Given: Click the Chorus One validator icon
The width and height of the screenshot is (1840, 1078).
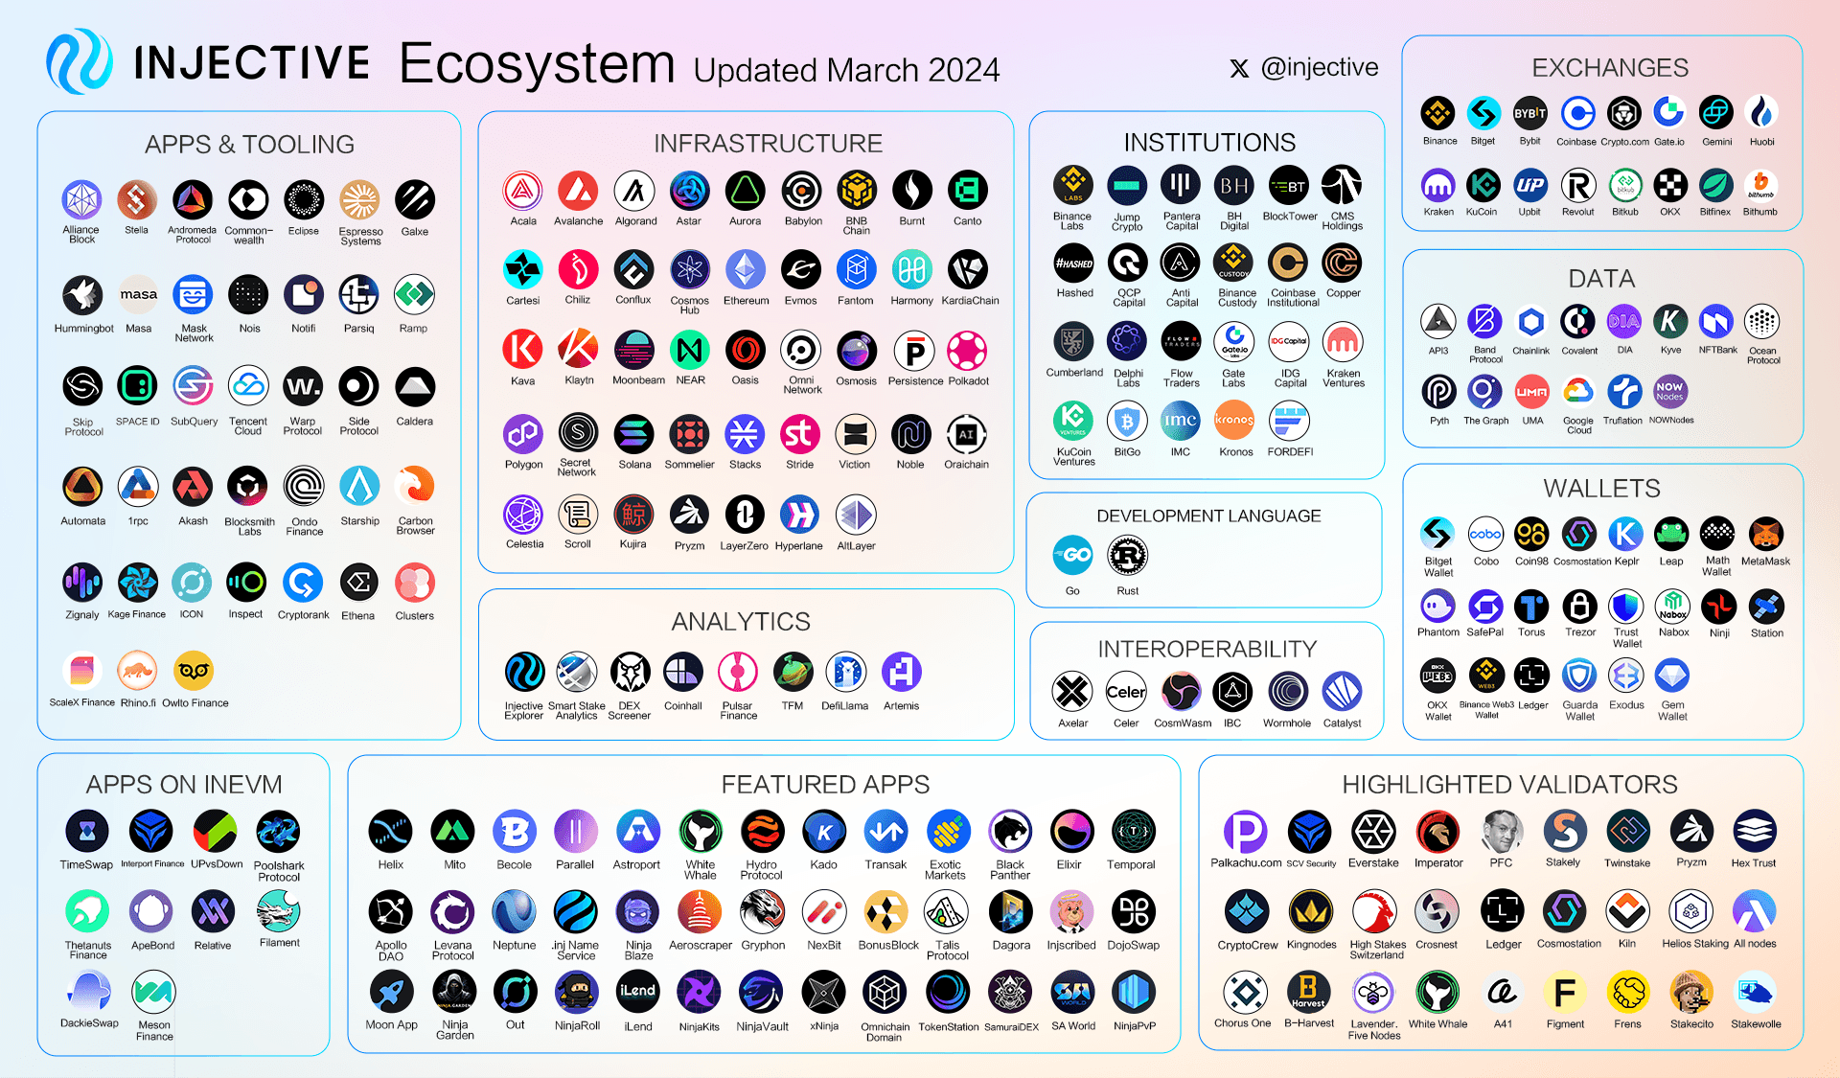Looking at the screenshot, I should click(x=1245, y=993).
